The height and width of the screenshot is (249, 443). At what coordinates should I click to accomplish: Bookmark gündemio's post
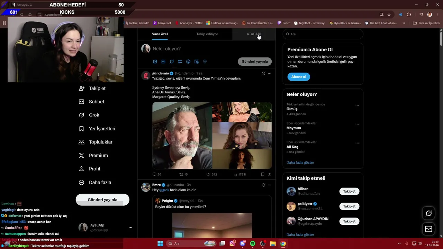point(263,174)
